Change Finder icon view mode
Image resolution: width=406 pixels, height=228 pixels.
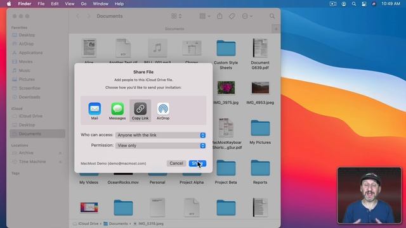[x=176, y=16]
